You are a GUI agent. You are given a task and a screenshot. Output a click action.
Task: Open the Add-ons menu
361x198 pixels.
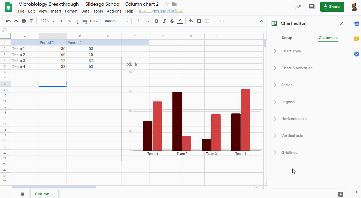[114, 11]
